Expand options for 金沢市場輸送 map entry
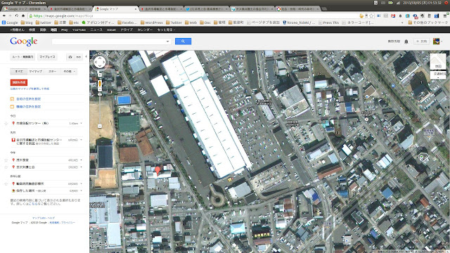Image resolution: width=450 pixels, height=253 pixels. (x=82, y=140)
